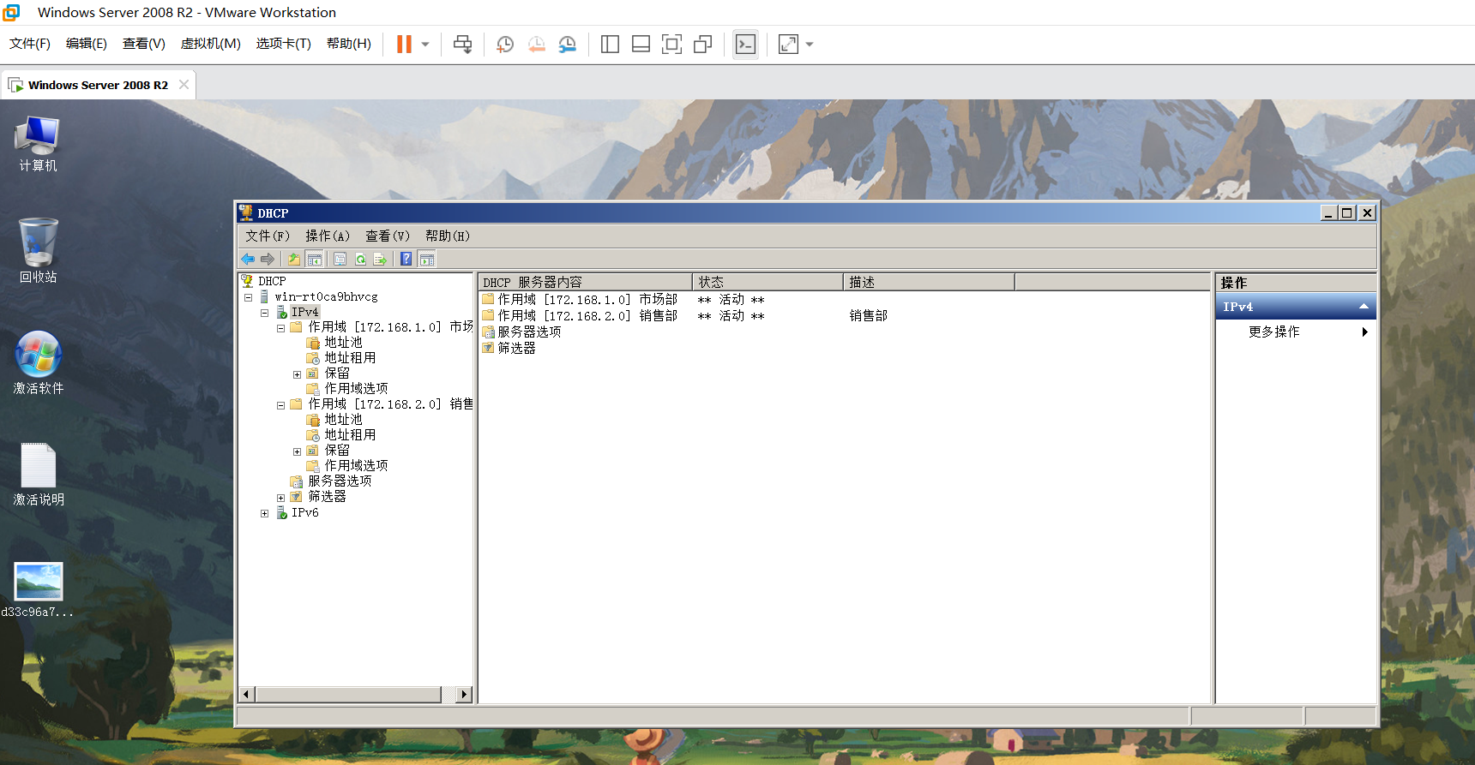The height and width of the screenshot is (765, 1475).
Task: Open the dropdown arrow next to pause button
Action: (425, 45)
